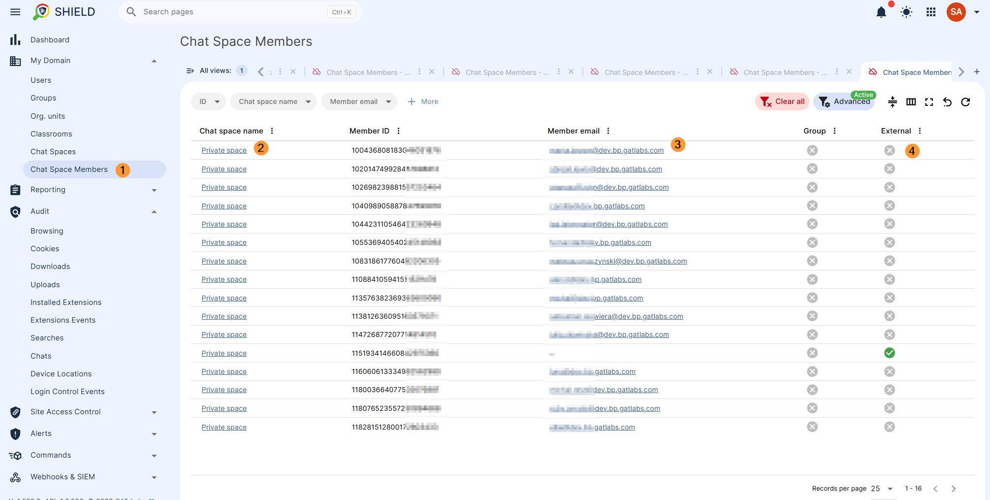Open the column chooser icon
The image size is (990, 500).
(911, 102)
